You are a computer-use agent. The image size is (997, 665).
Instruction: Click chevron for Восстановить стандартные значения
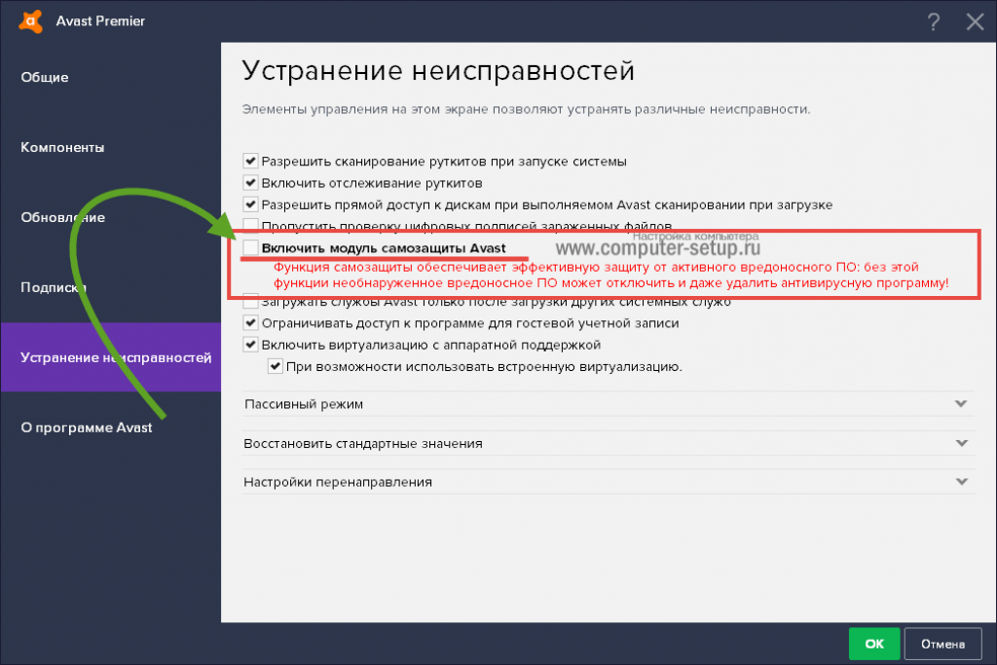[x=961, y=443]
